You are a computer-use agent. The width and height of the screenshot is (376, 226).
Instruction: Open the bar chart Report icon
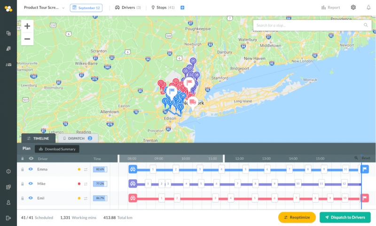323,8
